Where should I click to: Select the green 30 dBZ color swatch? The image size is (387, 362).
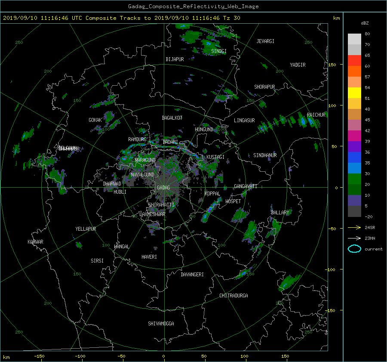354,179
